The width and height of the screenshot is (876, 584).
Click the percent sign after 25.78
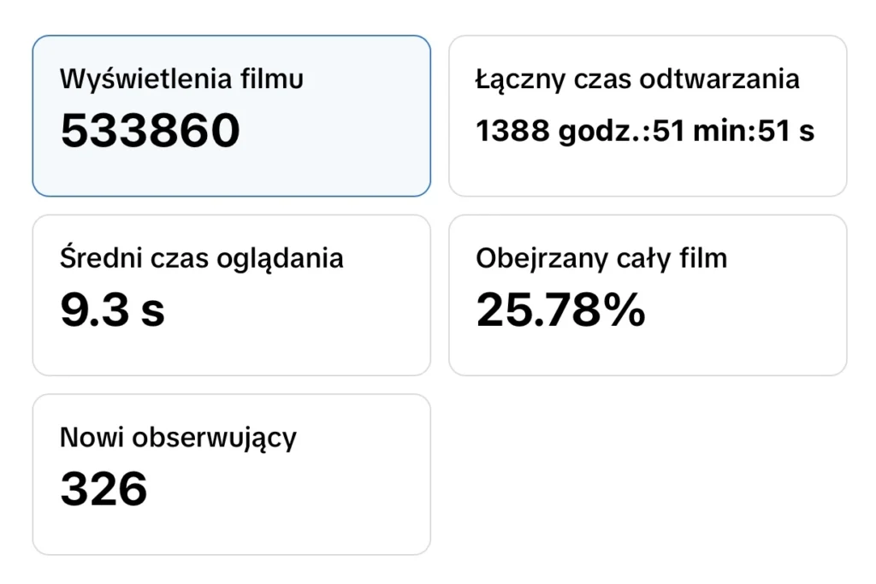[x=626, y=310]
